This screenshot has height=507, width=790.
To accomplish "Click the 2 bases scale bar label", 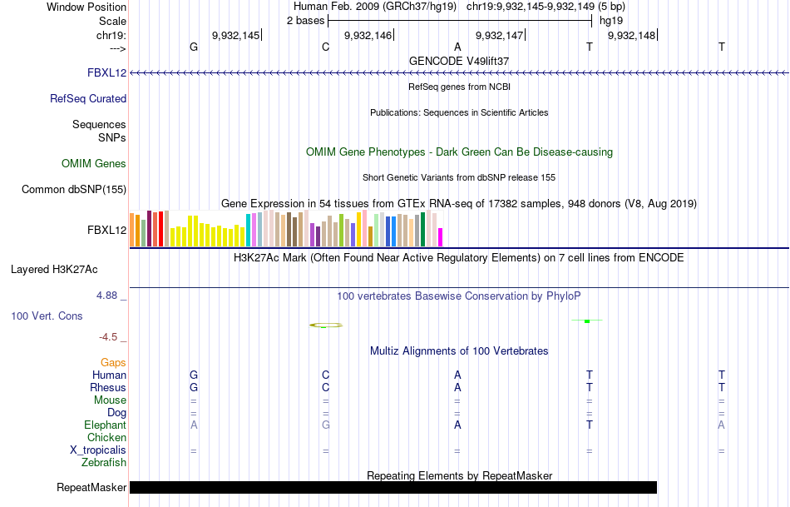I will (x=306, y=21).
